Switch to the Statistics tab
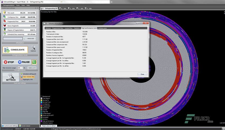 pyautogui.click(x=77, y=28)
